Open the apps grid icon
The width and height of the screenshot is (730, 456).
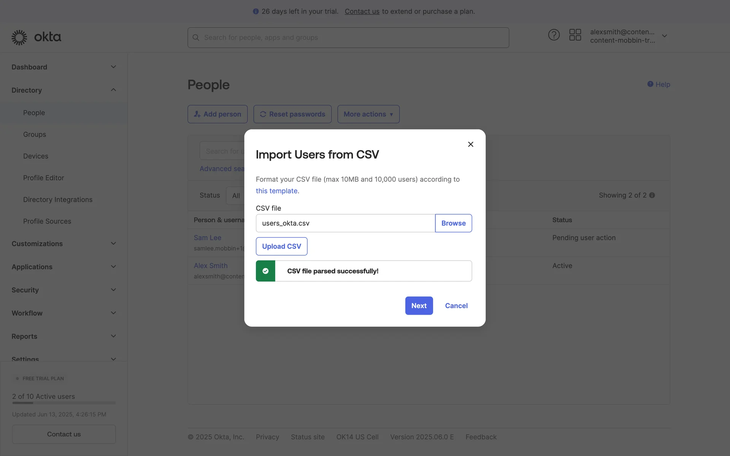pos(575,35)
